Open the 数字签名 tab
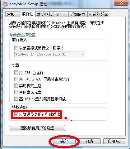Screen dimensions: 130x149 [44, 14]
